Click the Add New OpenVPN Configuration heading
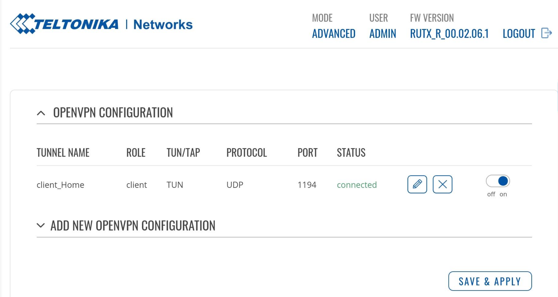This screenshot has height=297, width=558. (133, 226)
